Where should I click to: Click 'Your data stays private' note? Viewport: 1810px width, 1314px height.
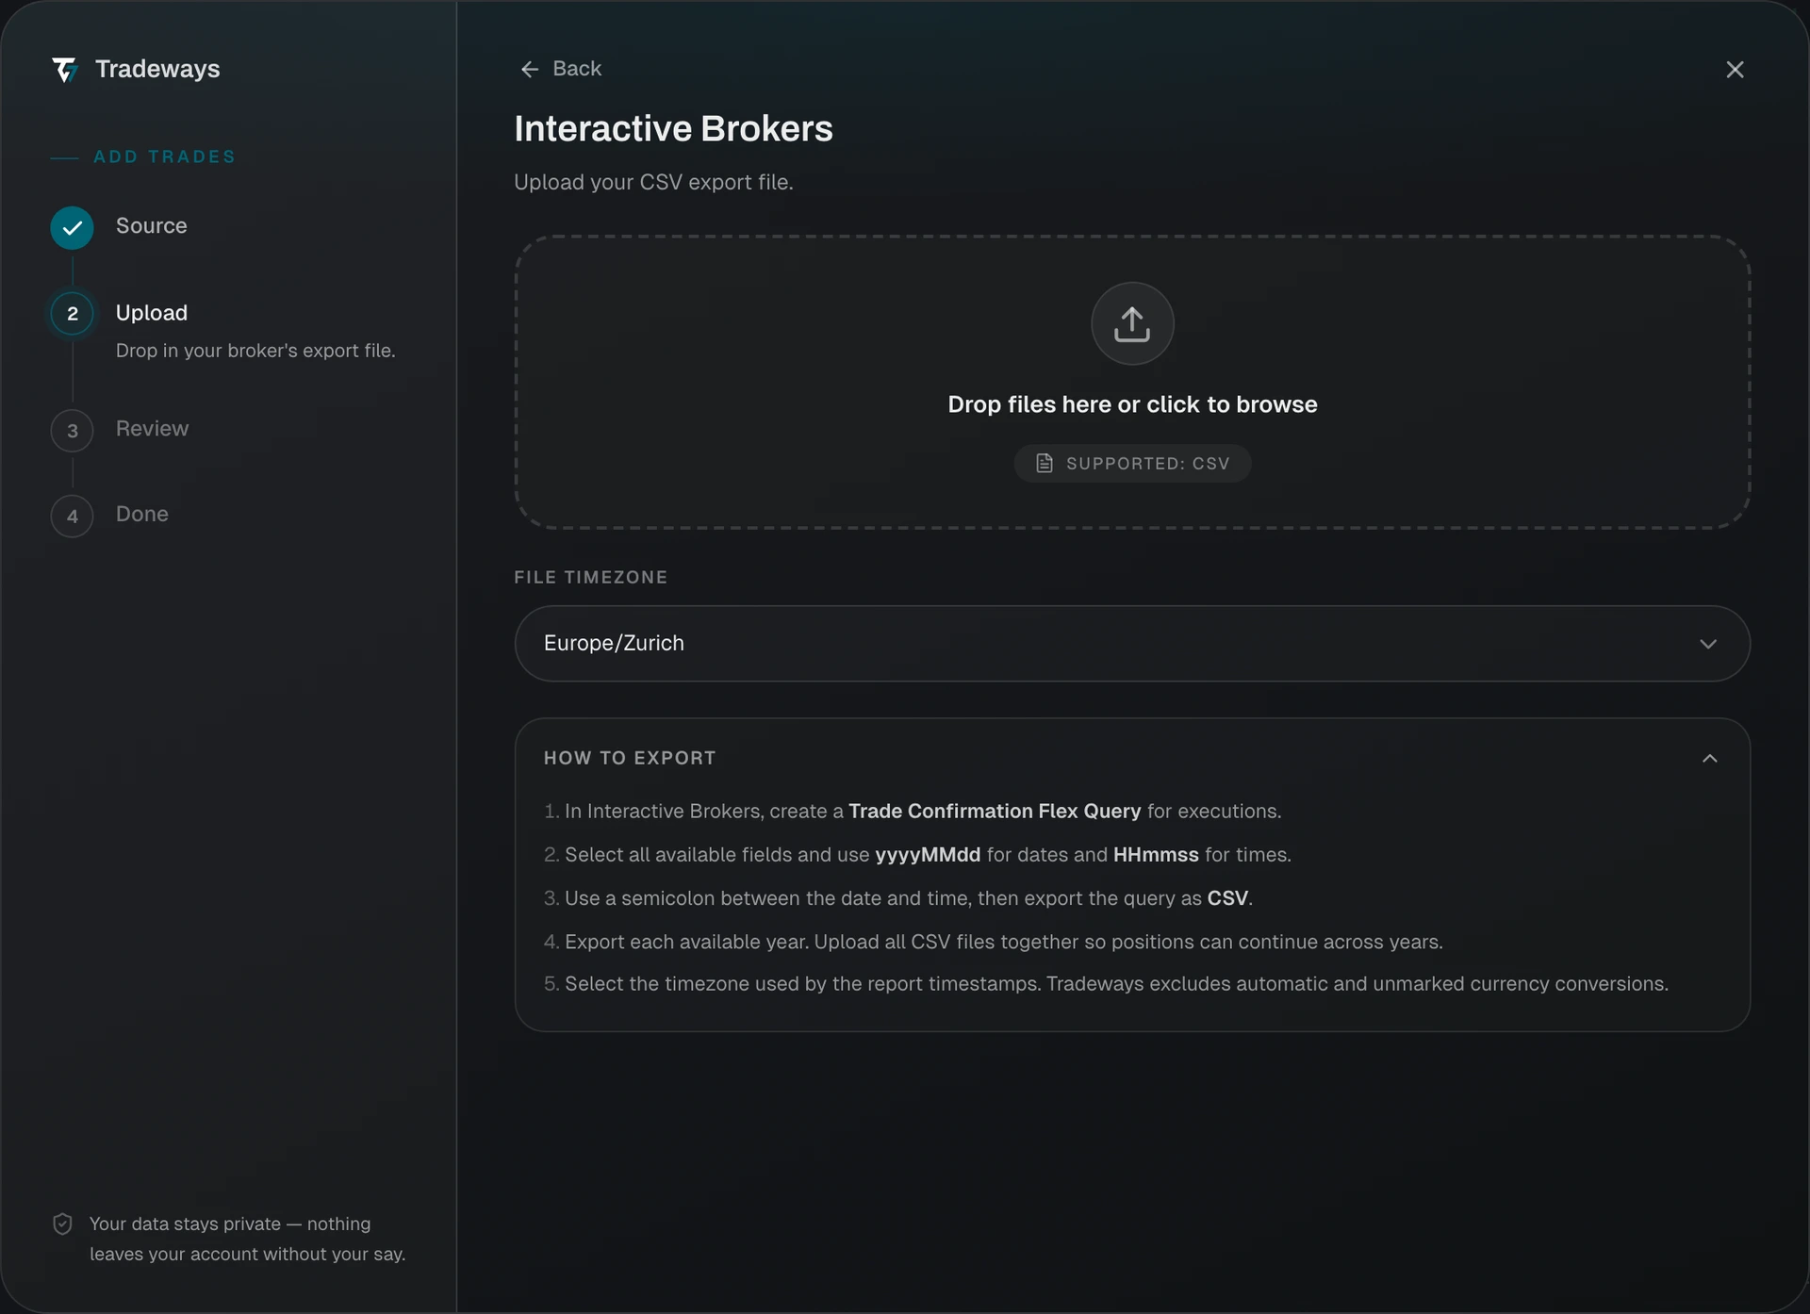(247, 1240)
